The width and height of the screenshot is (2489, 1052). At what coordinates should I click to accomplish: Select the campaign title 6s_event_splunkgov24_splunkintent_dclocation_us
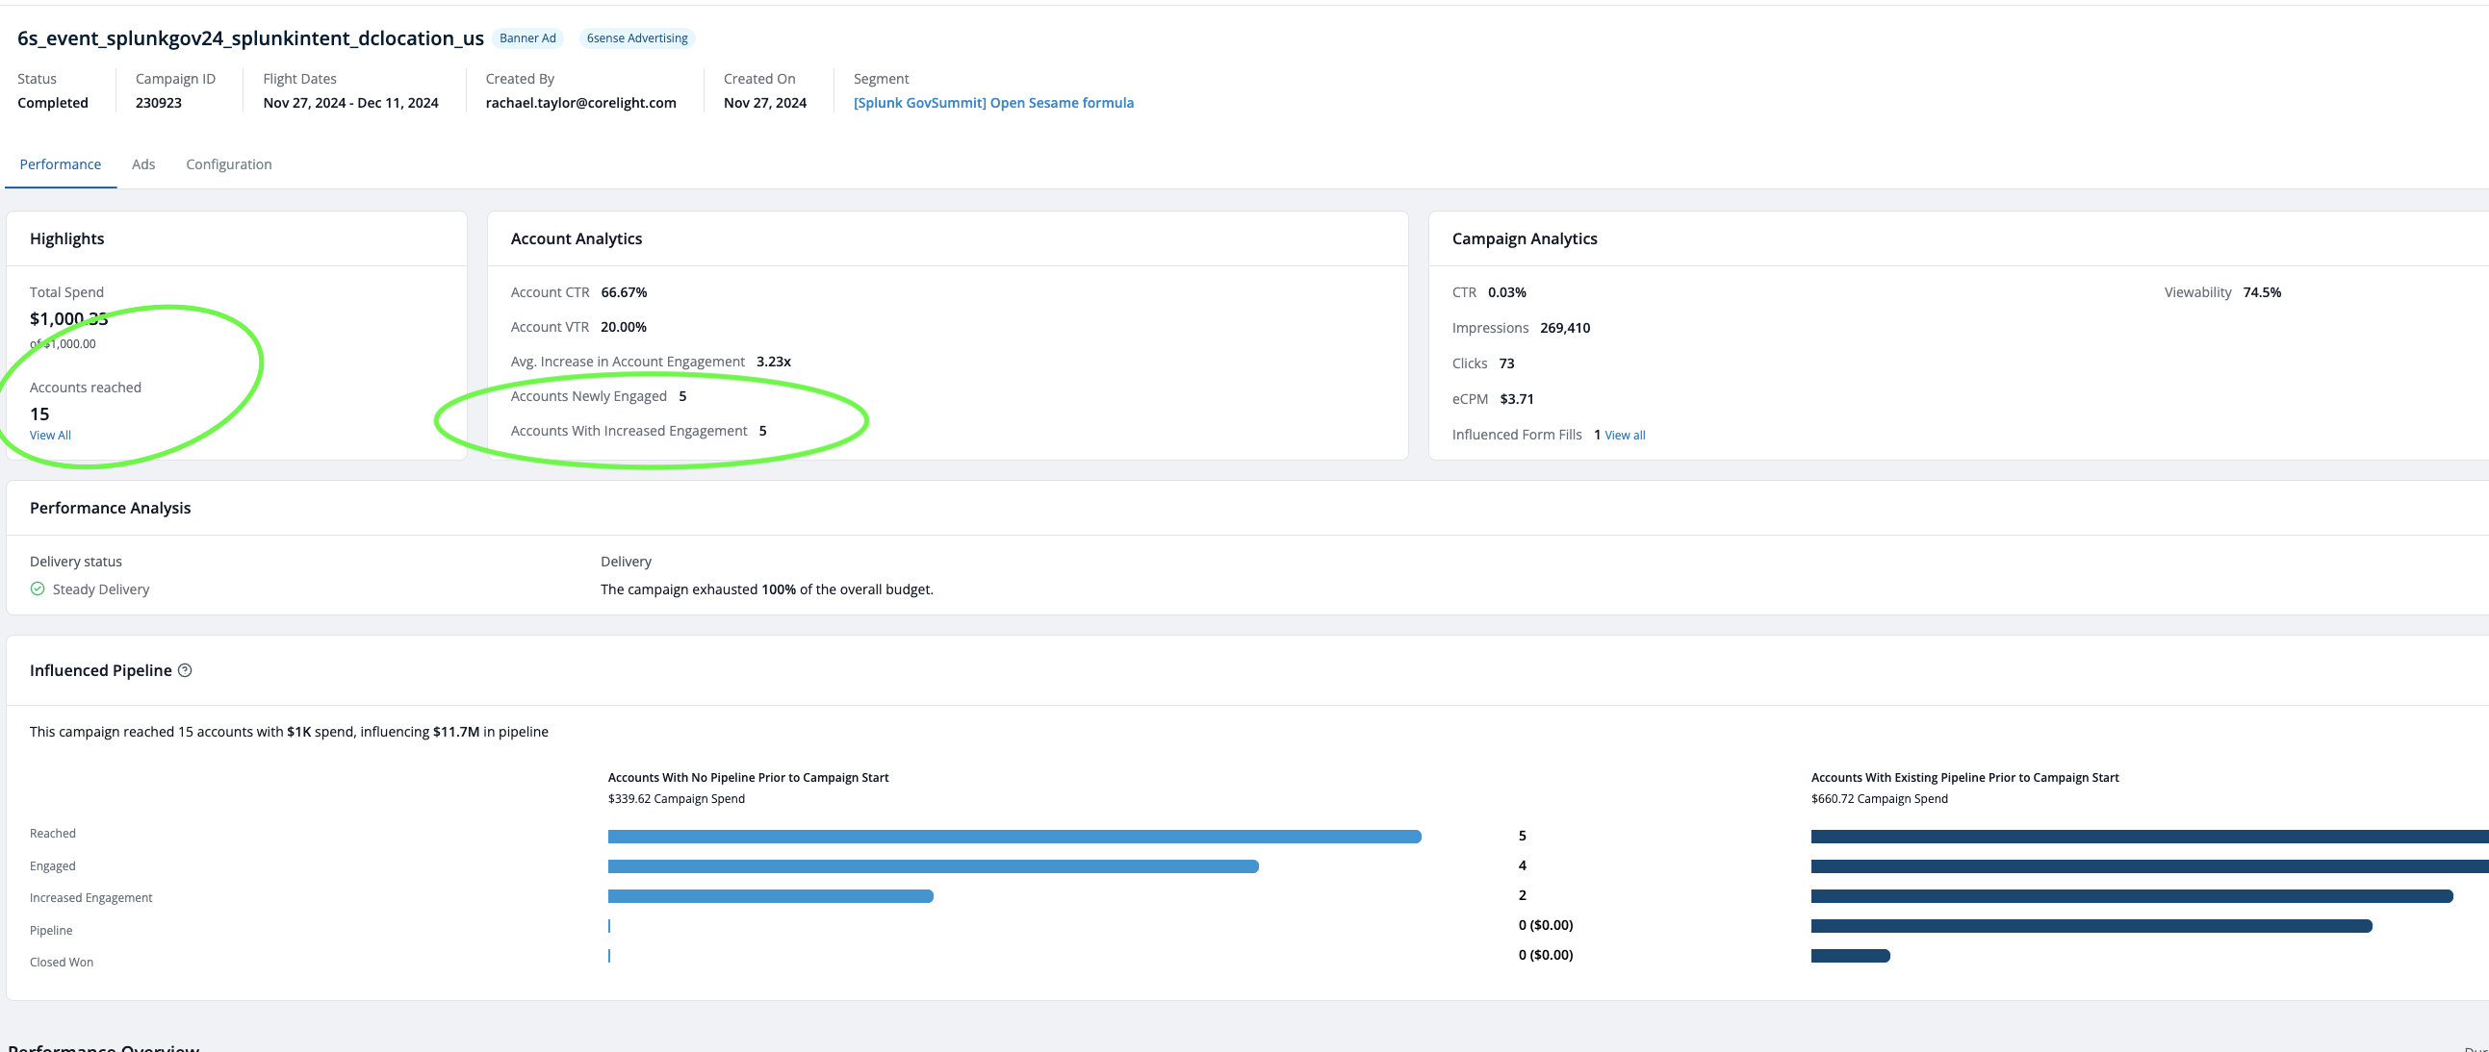point(250,38)
